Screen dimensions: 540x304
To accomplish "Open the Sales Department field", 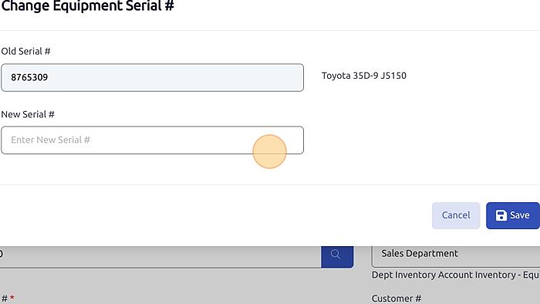I will tap(456, 255).
